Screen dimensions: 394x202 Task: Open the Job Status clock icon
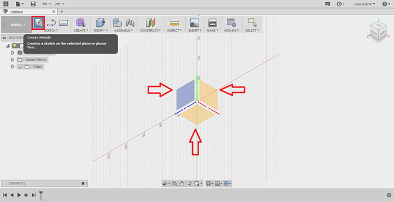(339, 4)
